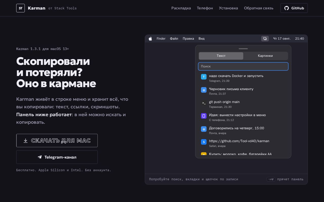324x202 pixels.
Task: Navigate to Установка section
Action: 228,8
